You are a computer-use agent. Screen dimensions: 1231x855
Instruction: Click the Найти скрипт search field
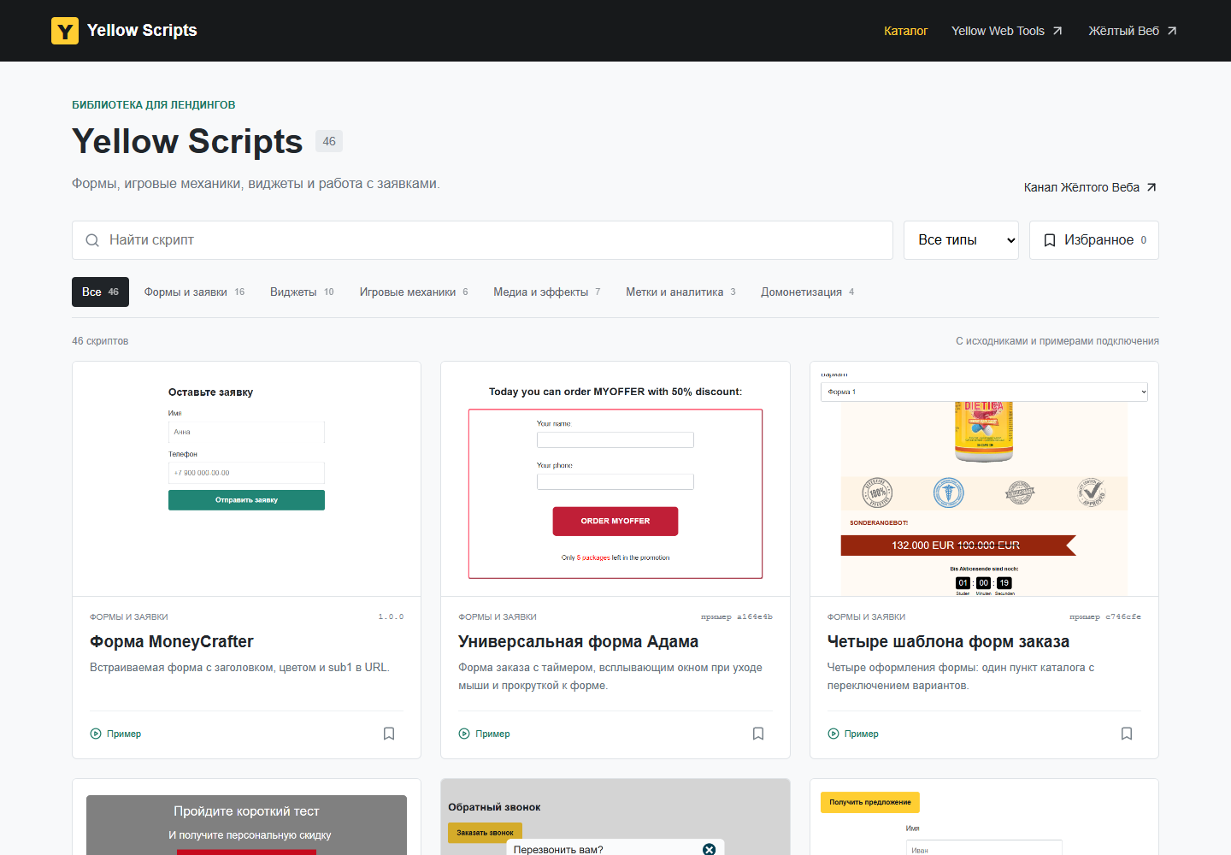point(482,240)
